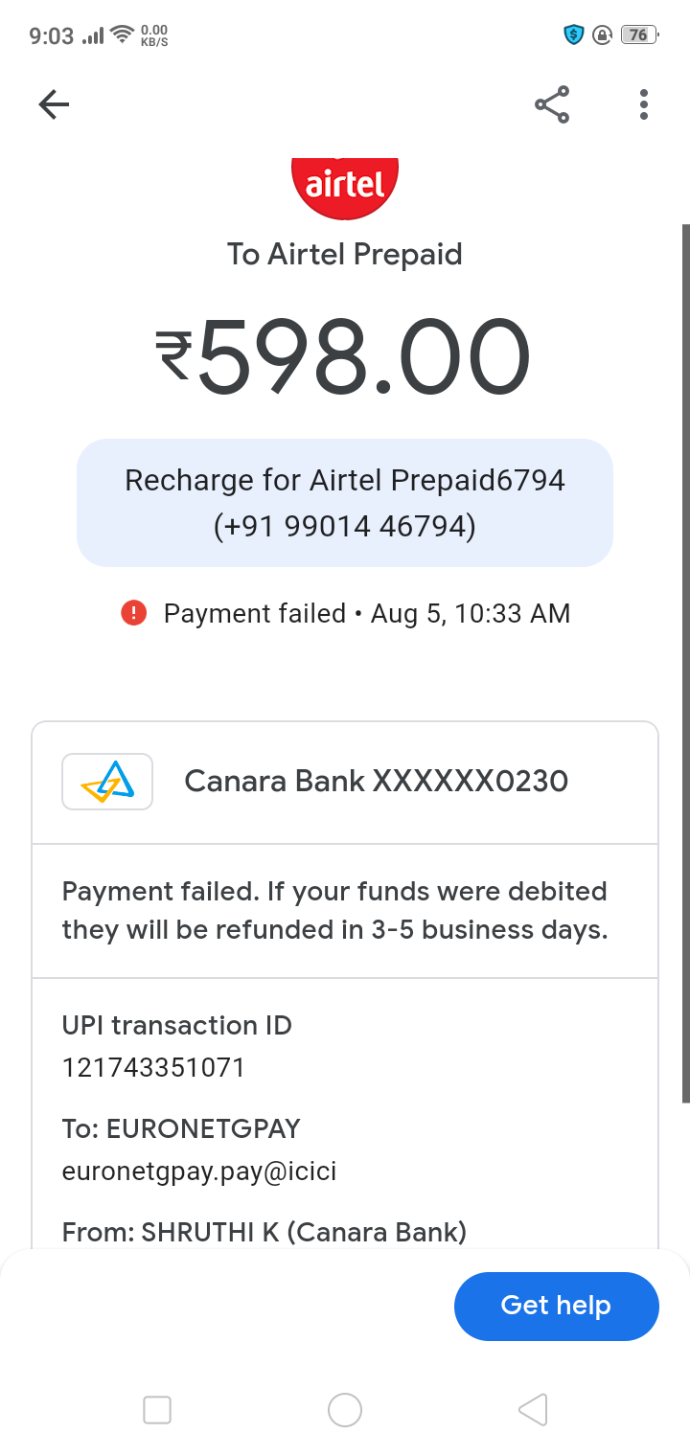Share this transaction receipt
690x1456 pixels.
[552, 104]
